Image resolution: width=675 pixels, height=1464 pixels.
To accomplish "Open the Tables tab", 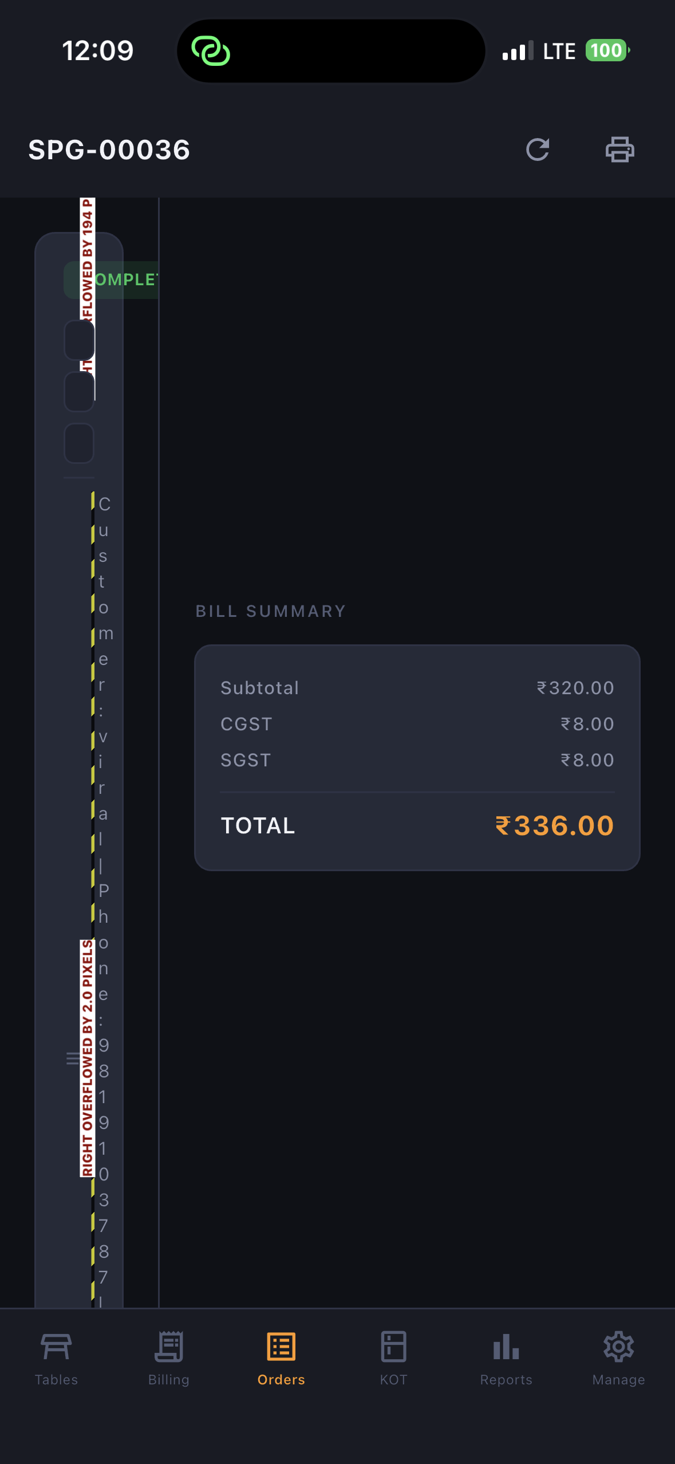I will point(56,1359).
